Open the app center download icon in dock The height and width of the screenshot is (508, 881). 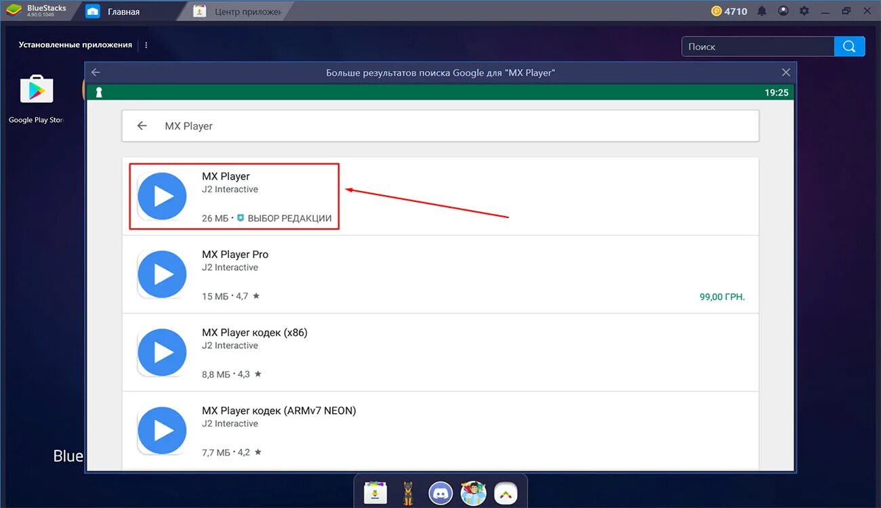click(375, 492)
